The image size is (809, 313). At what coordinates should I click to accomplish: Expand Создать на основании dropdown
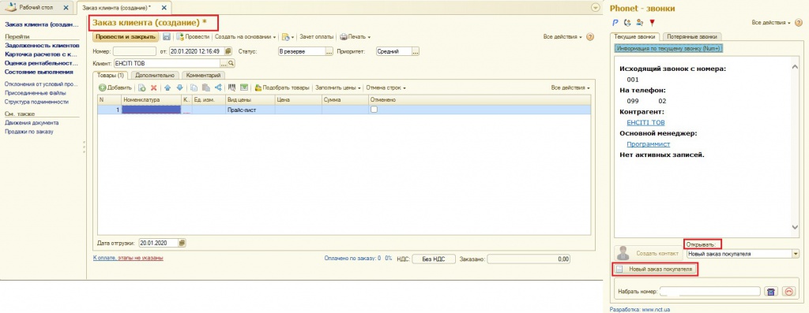245,37
